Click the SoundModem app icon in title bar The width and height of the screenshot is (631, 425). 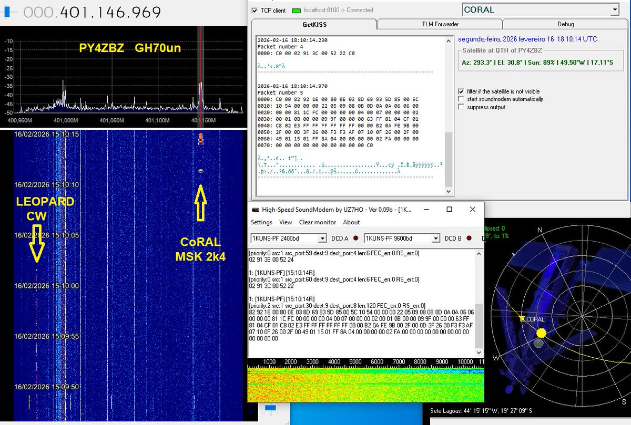(255, 209)
